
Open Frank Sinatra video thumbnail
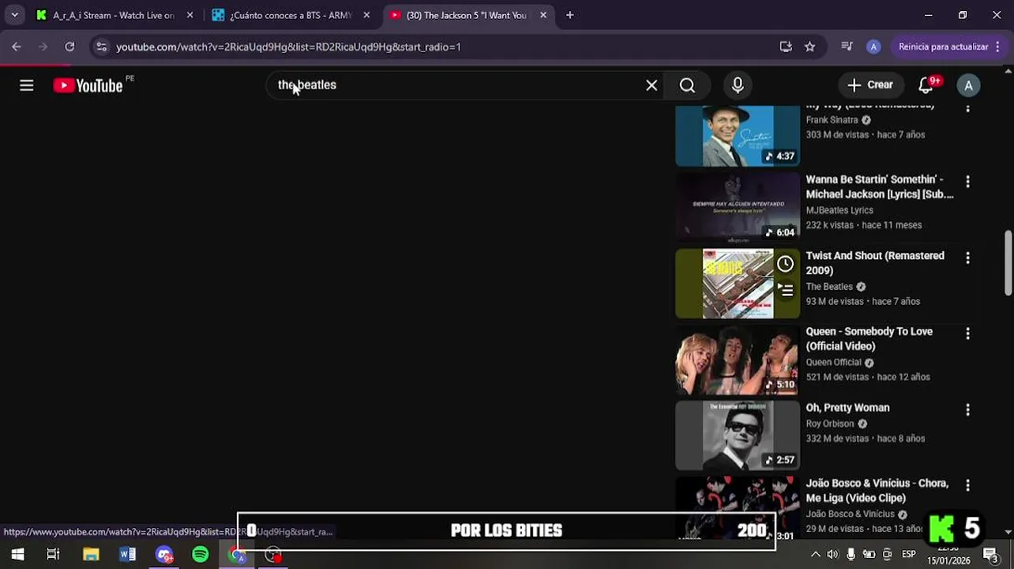tap(738, 136)
